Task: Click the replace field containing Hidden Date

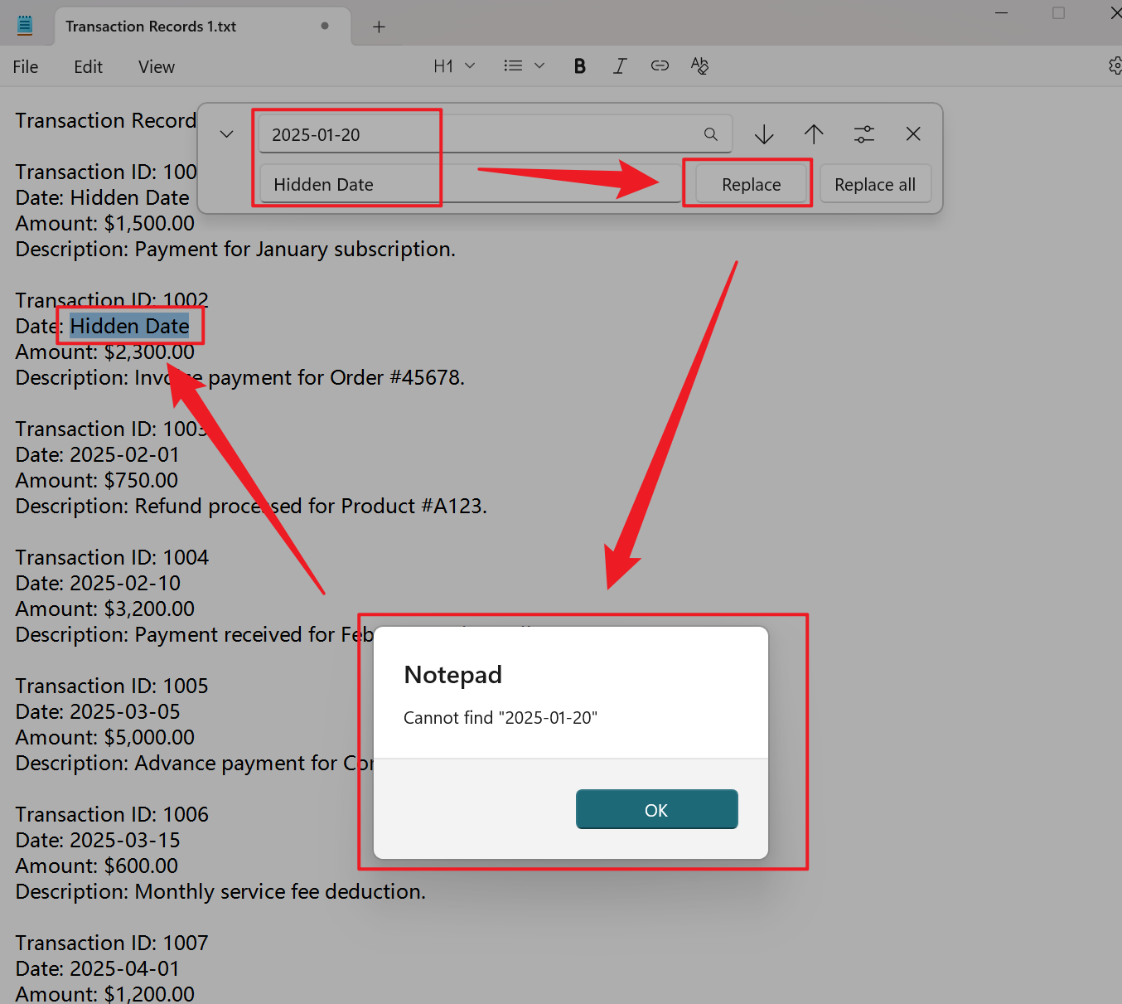Action: point(464,184)
